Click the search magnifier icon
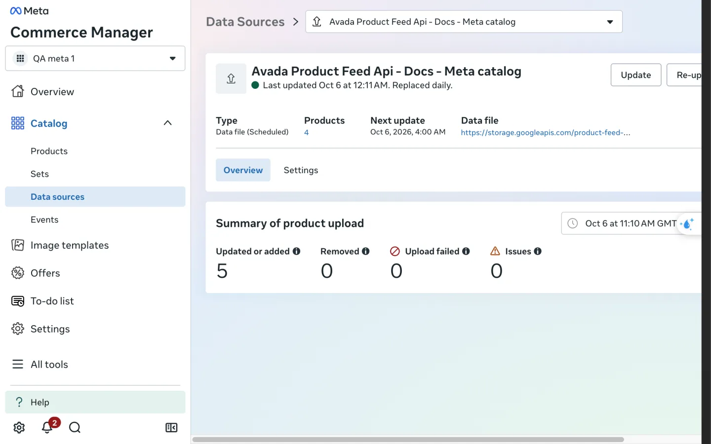This screenshot has height=444, width=711. point(75,428)
